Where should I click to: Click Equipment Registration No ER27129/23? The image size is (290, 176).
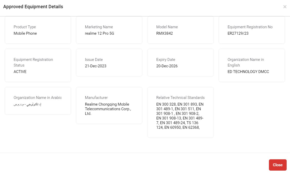(x=238, y=33)
